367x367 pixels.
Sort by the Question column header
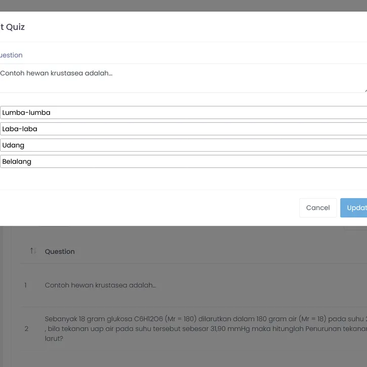click(60, 251)
